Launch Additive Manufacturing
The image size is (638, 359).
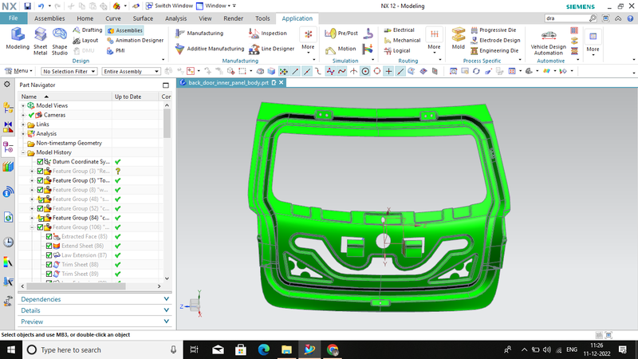tap(210, 49)
